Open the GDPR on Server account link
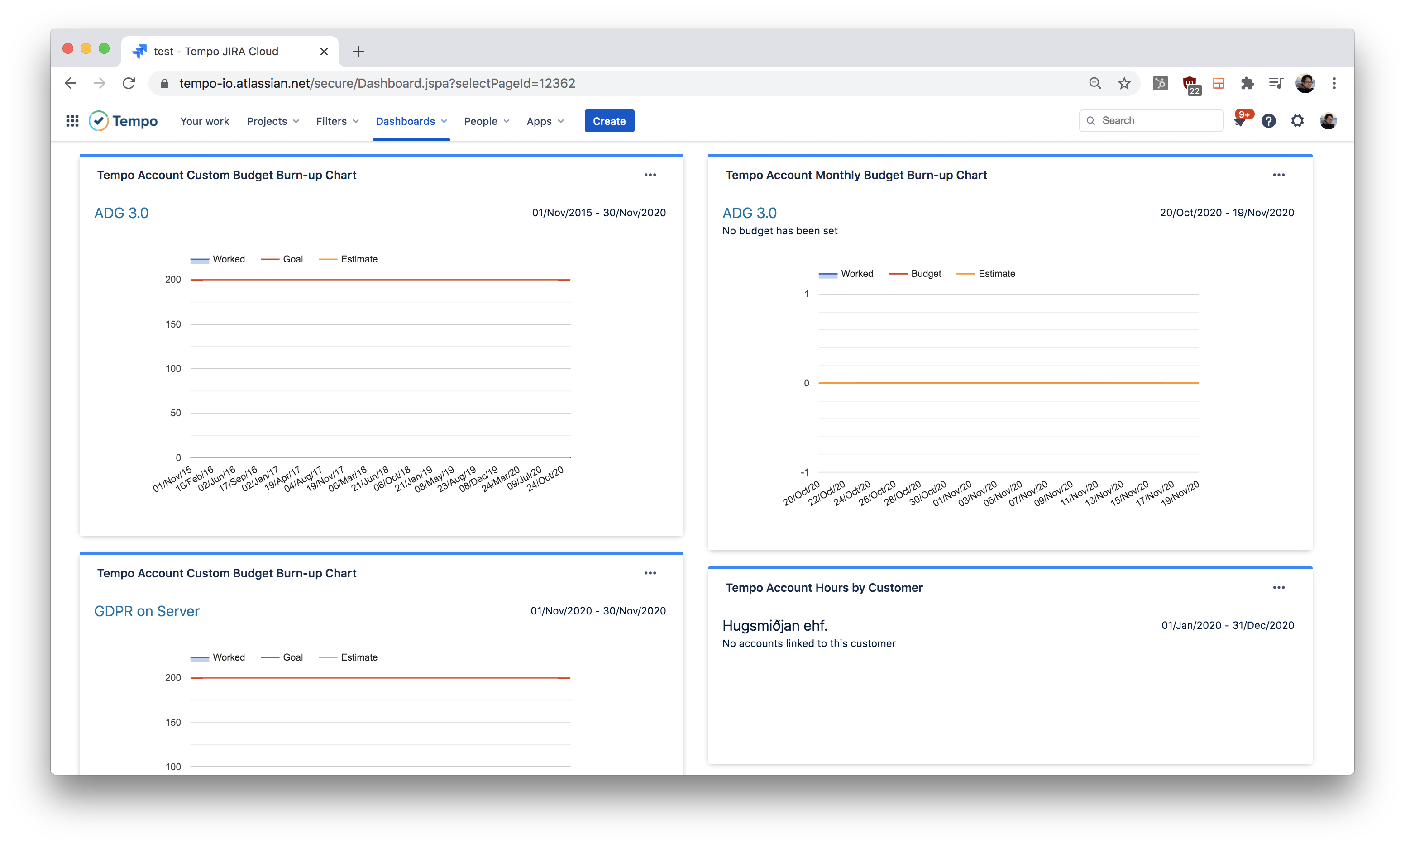Image resolution: width=1405 pixels, height=847 pixels. 147,611
